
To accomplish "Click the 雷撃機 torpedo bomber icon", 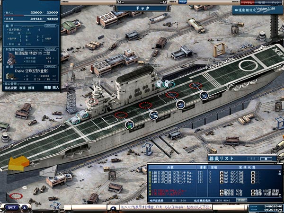I will [222, 191].
